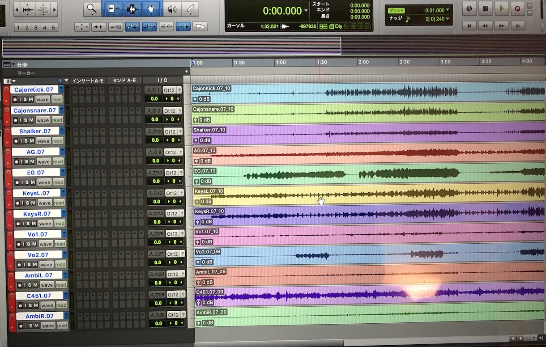Open the Nudge value dropdown arrow
The image size is (546, 347).
click(448, 19)
